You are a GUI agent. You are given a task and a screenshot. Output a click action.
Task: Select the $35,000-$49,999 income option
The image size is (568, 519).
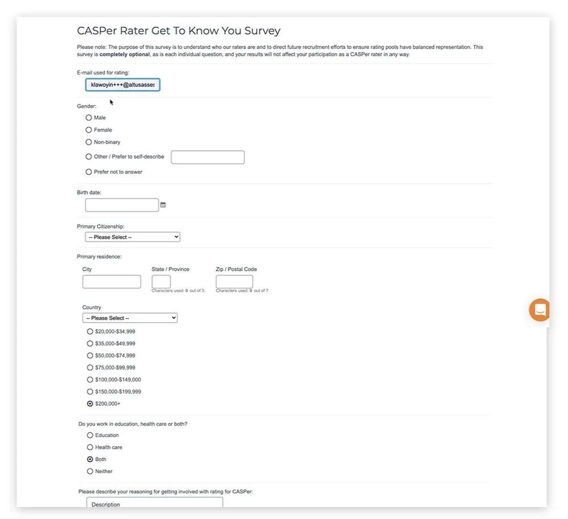90,343
